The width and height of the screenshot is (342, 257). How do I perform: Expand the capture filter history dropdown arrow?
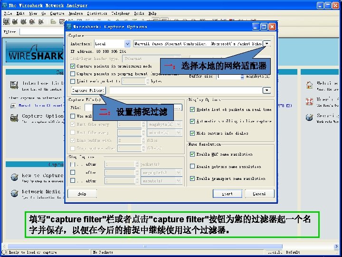[267, 90]
